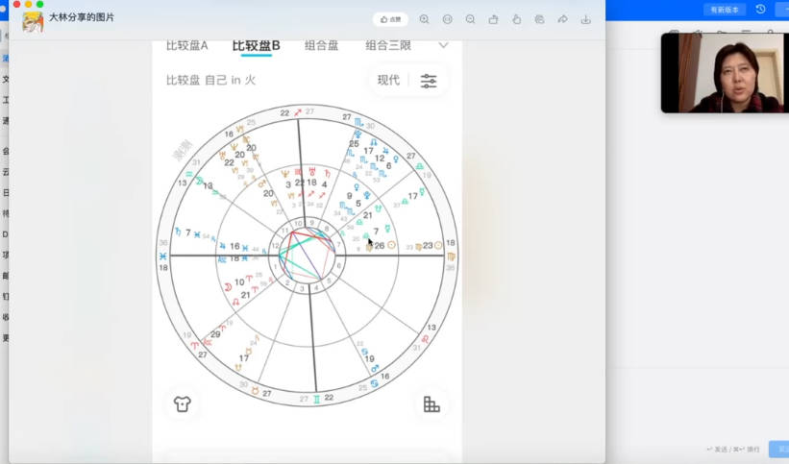This screenshot has width=789, height=464.
Task: Reset image to original size
Action: click(447, 19)
